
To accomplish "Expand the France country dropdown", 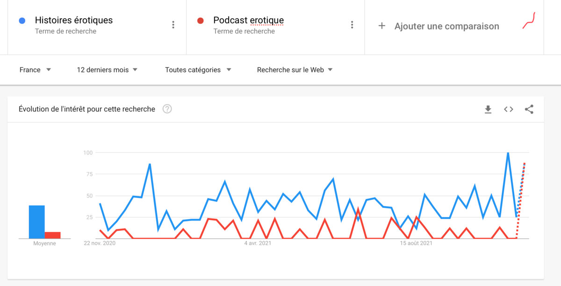I will [36, 70].
